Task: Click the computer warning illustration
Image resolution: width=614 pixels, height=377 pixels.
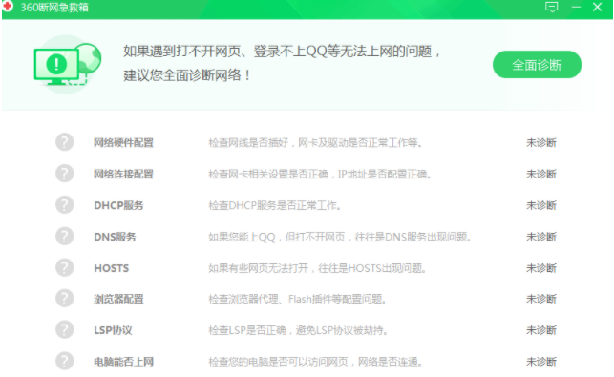Action: point(67,65)
